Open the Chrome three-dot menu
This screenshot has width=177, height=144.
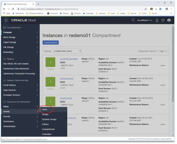pyautogui.click(x=171, y=9)
